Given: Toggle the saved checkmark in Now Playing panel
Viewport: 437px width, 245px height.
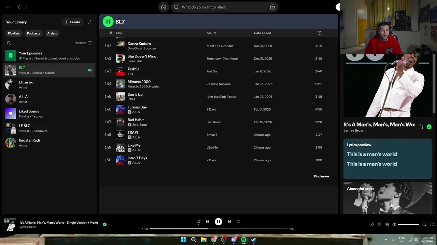Looking at the screenshot, I should (429, 127).
